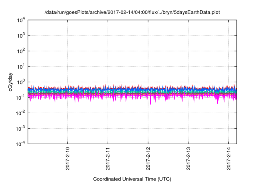Screen dimensions: 261x183
Task: Click the plot title file path
Action: pyautogui.click(x=132, y=12)
